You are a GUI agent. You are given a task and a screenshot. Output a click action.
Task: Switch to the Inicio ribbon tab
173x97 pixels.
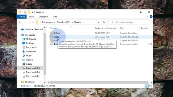(x=31, y=17)
